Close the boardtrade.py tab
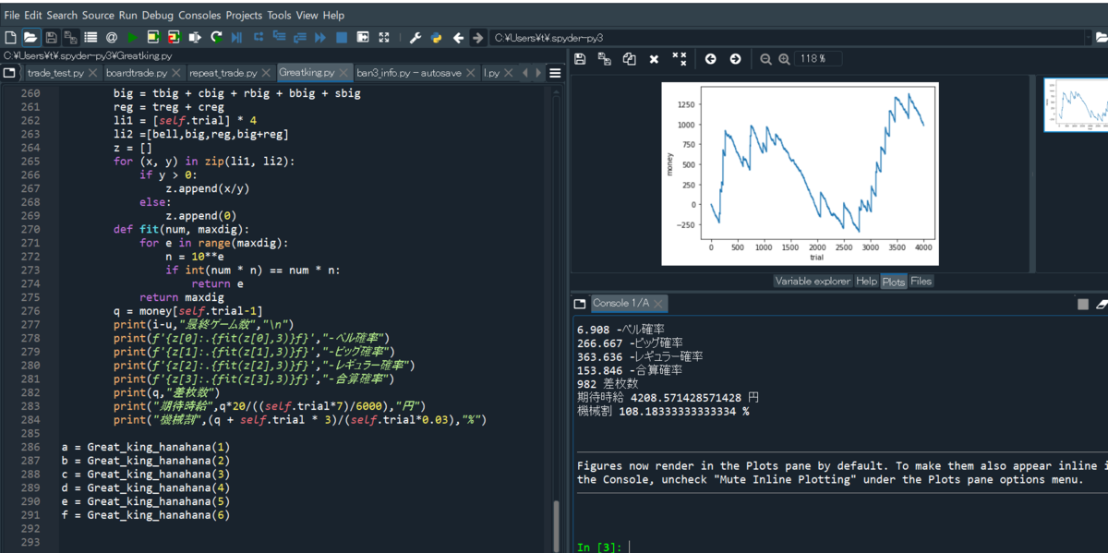The image size is (1108, 553). click(x=175, y=73)
